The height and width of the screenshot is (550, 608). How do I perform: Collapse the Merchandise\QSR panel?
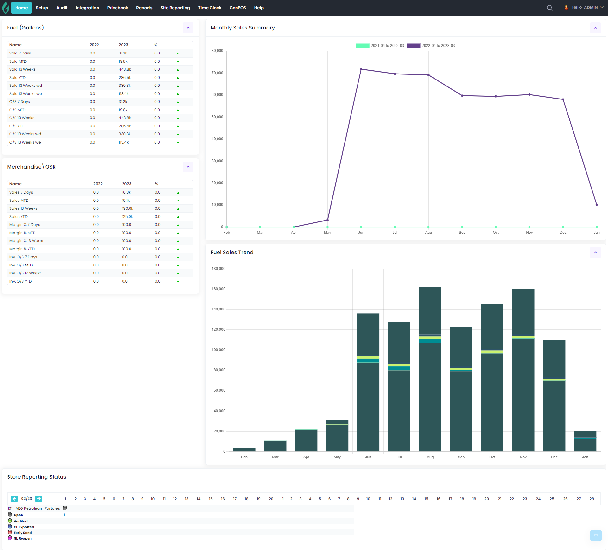click(x=188, y=167)
